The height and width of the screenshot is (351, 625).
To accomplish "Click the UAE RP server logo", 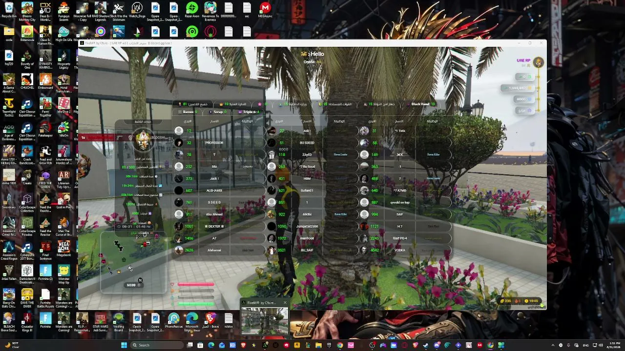I will 538,62.
